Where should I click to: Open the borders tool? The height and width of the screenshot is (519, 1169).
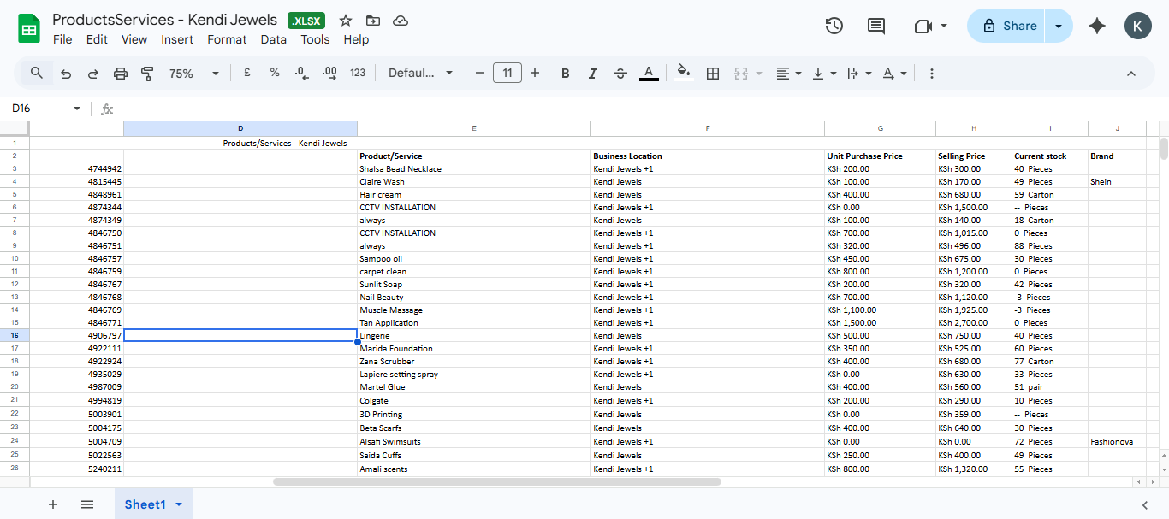(x=712, y=74)
